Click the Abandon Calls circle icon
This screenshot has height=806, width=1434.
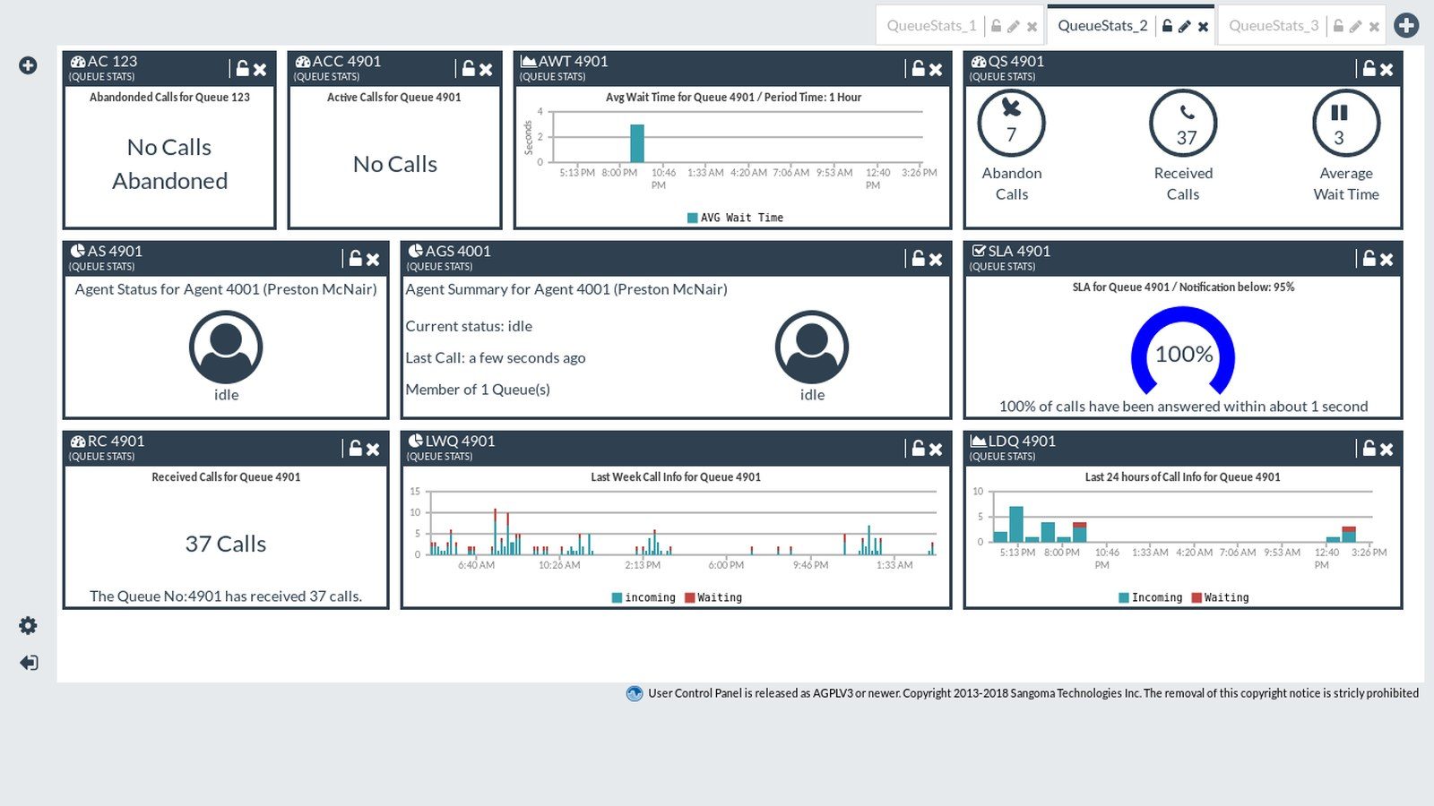(x=1011, y=123)
